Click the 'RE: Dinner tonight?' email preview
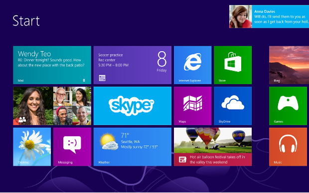The image size is (309, 193). point(51,62)
